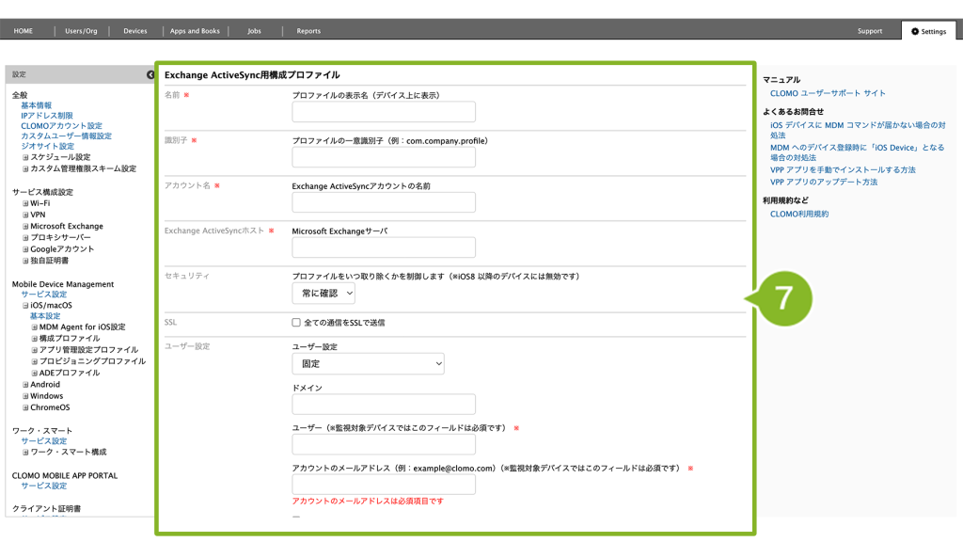Screen dimensions: 963x542
Task: Open the 常に確認 security dropdown
Action: [x=324, y=294]
